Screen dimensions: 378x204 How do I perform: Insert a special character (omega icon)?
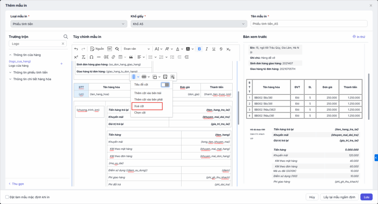92,57
